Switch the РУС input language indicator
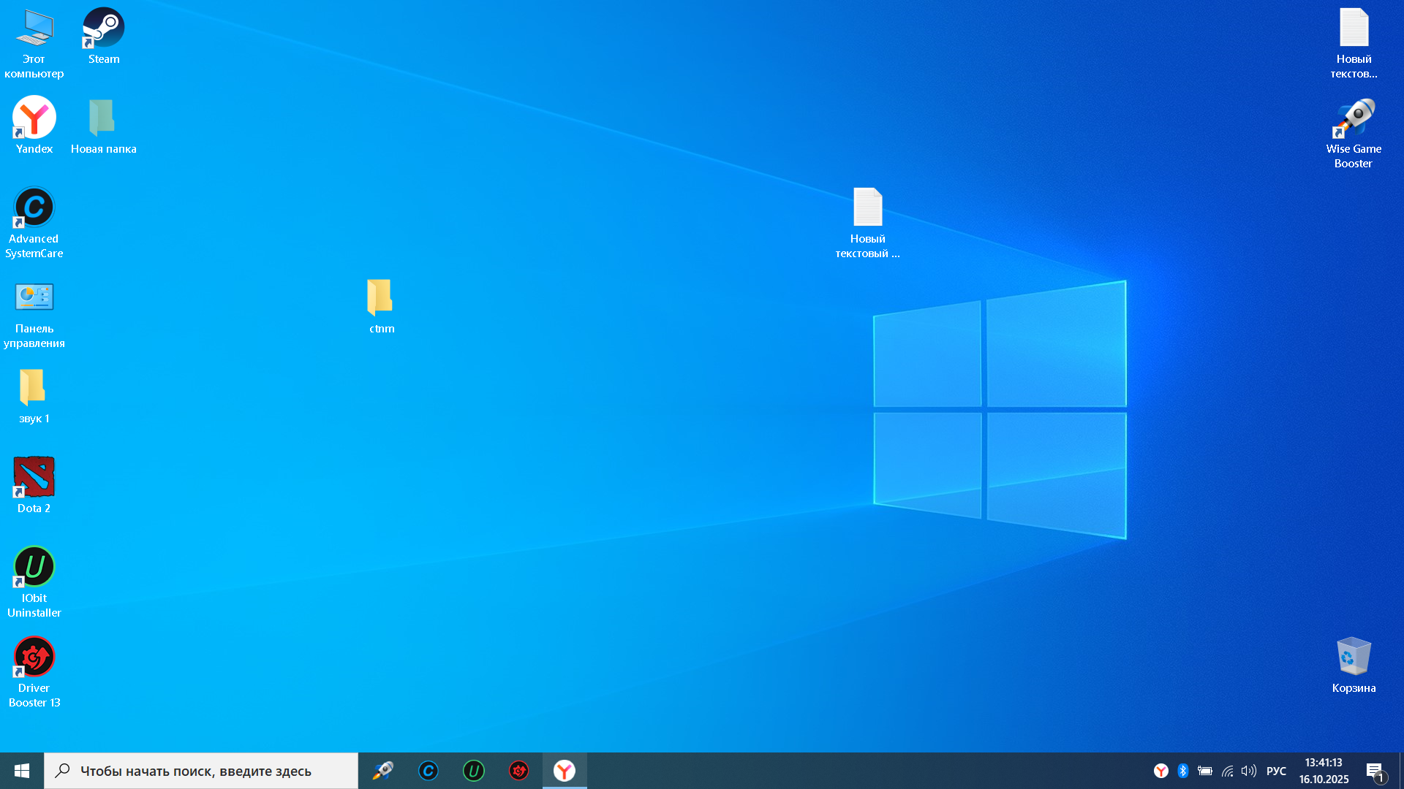1404x789 pixels. 1276,771
